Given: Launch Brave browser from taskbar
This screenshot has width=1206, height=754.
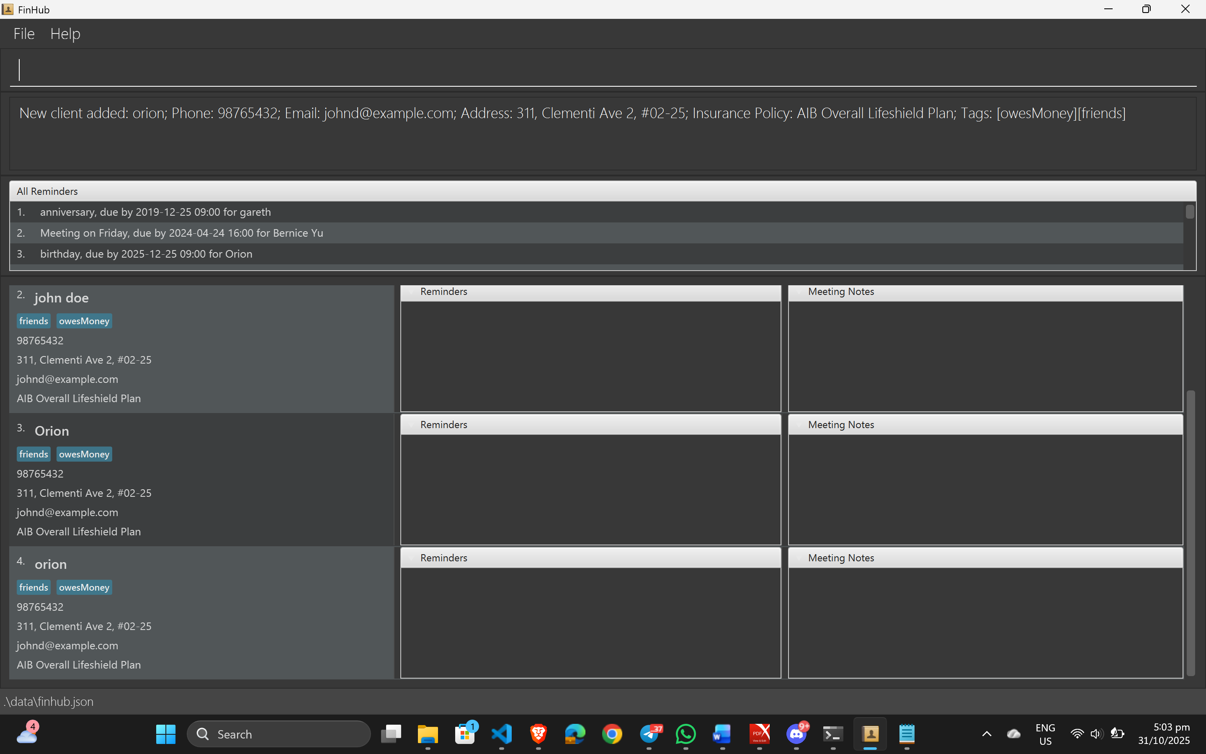Looking at the screenshot, I should click(538, 734).
